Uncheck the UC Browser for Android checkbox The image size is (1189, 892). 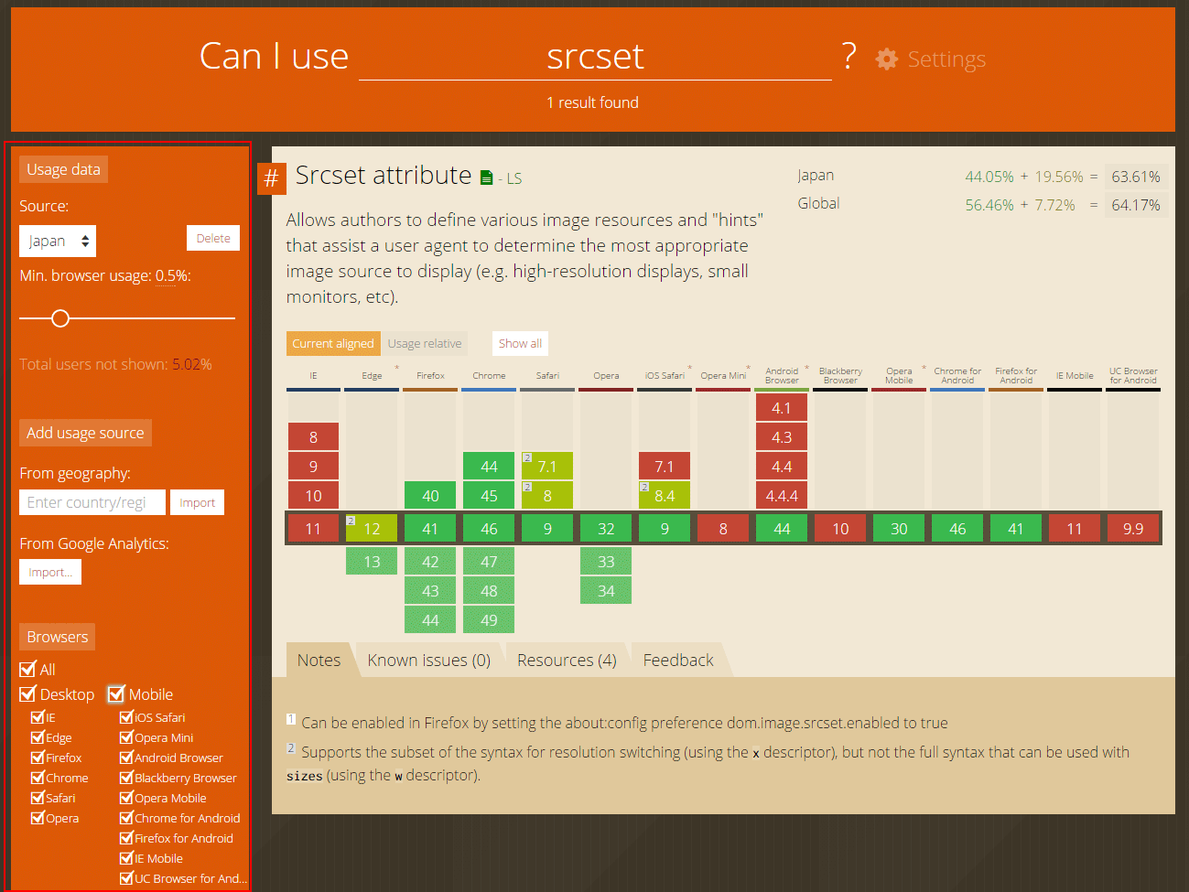click(126, 877)
